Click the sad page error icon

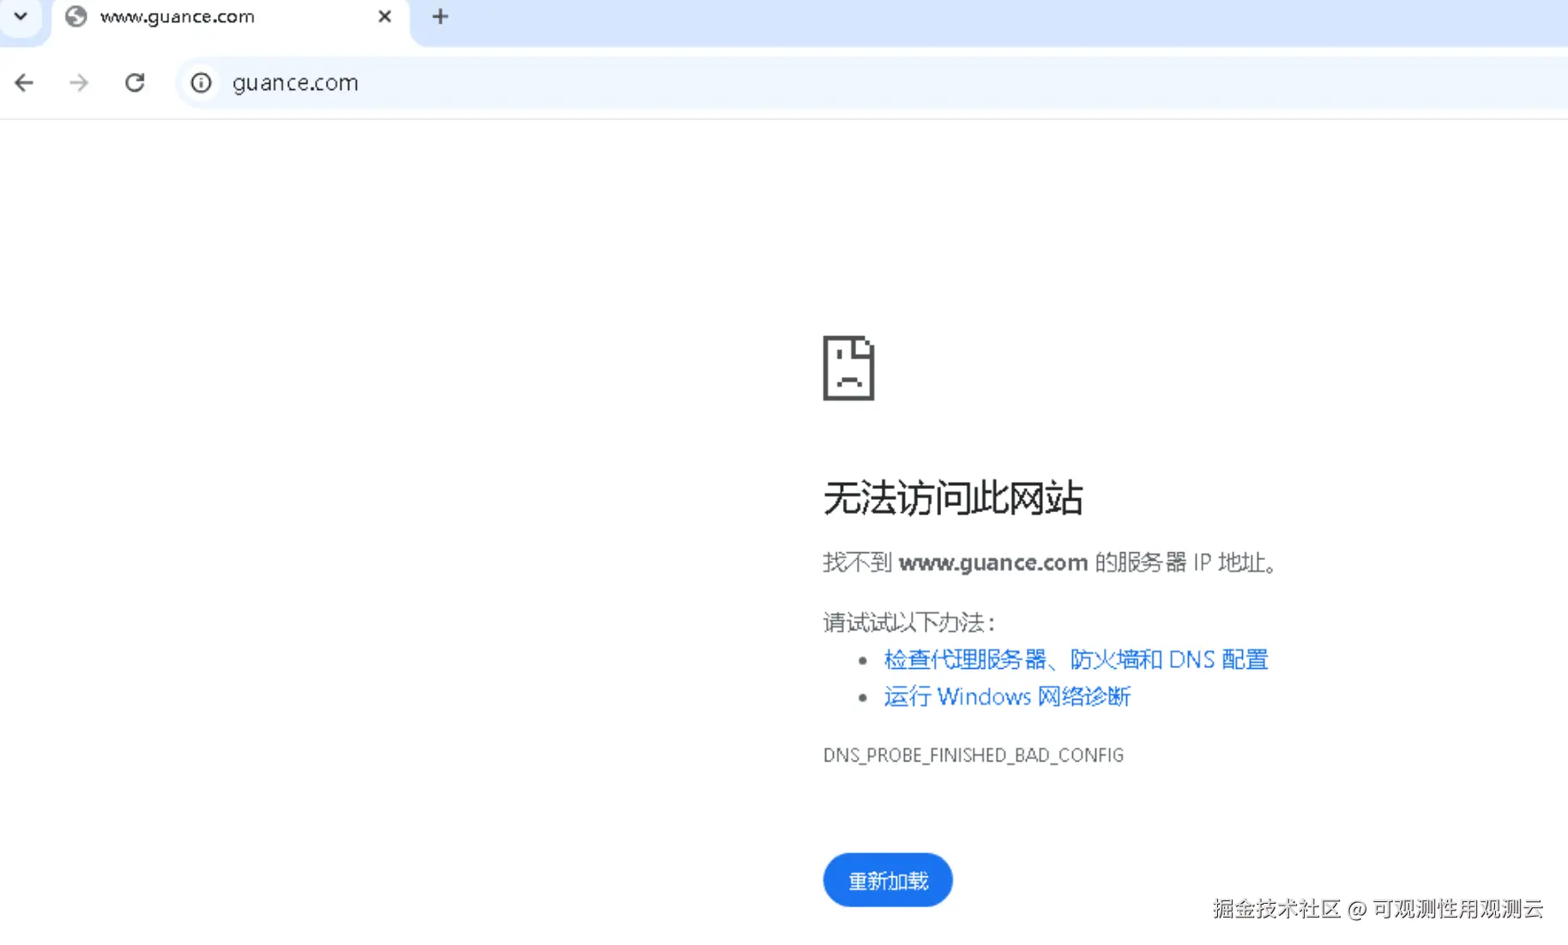click(848, 368)
